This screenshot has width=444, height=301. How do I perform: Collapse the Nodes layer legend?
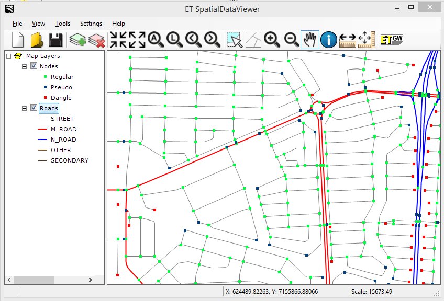click(x=24, y=66)
